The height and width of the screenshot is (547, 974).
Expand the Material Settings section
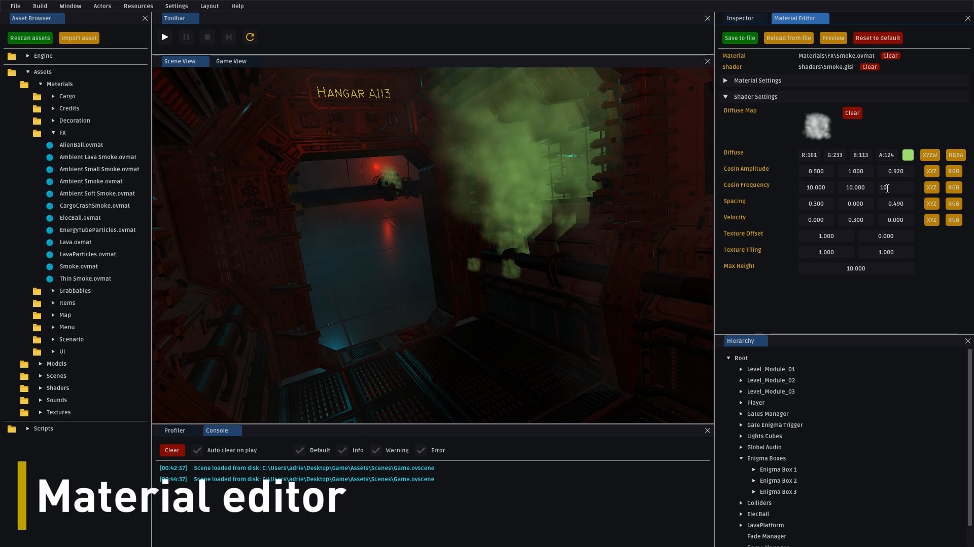(725, 81)
